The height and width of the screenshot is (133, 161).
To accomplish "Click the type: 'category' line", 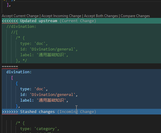I will click(40, 129).
